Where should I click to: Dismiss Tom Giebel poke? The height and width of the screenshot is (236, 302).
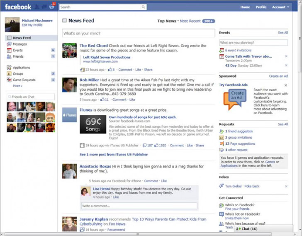[x=286, y=186]
